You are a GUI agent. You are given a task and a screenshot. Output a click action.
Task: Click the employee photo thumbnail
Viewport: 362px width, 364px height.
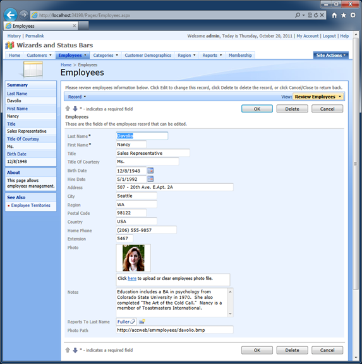coord(133,258)
